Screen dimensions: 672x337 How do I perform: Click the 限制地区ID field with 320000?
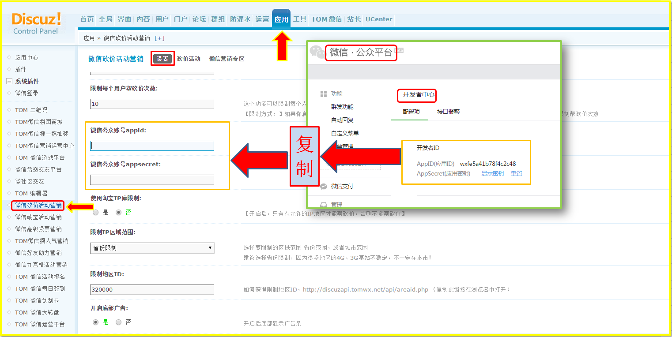click(152, 289)
